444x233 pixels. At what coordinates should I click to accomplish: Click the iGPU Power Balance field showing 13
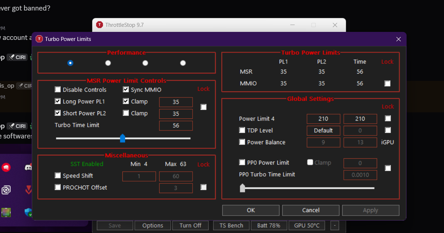(360, 142)
